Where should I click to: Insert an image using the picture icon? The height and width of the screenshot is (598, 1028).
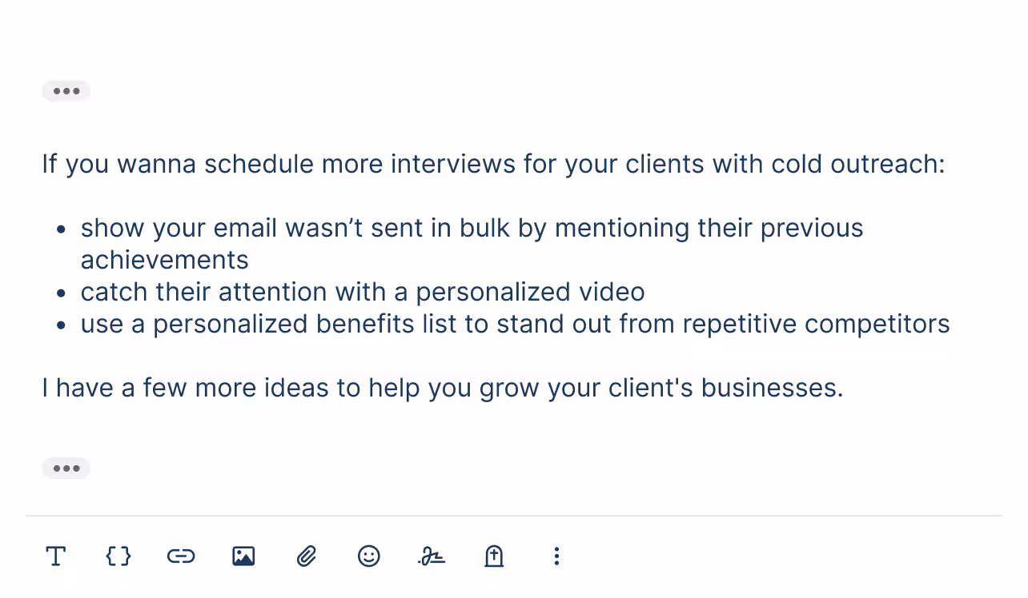[x=243, y=556]
